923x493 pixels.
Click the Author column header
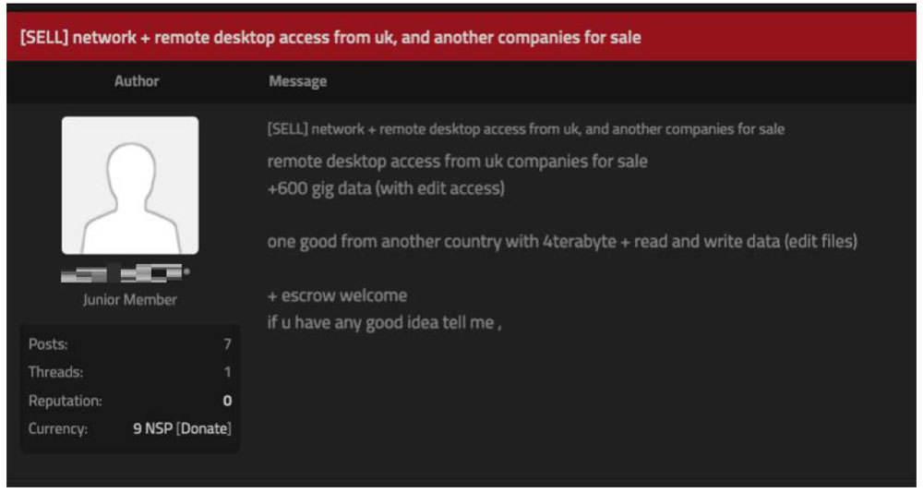tap(137, 81)
